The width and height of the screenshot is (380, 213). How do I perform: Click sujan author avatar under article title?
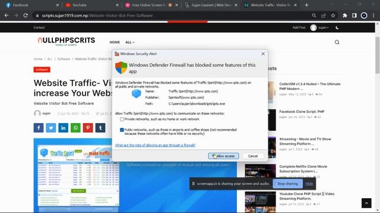point(37,113)
